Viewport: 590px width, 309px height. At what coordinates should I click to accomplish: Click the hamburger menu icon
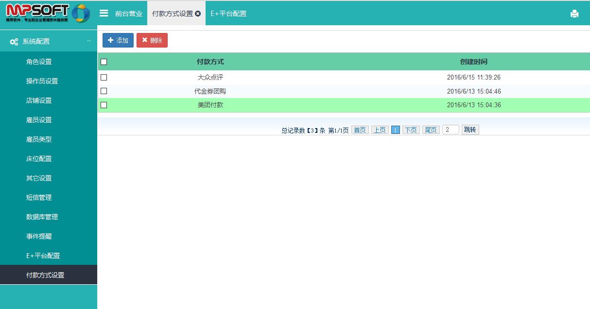click(104, 13)
